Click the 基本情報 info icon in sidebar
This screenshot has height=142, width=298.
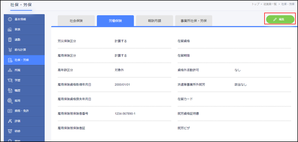[10, 19]
